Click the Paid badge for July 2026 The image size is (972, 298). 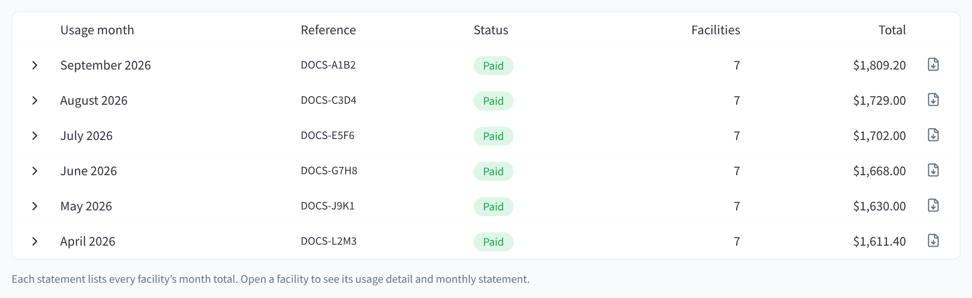click(x=493, y=136)
